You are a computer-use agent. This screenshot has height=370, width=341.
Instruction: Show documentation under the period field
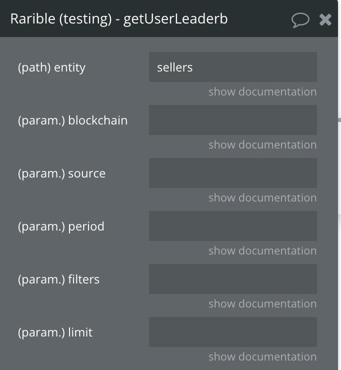coord(262,250)
